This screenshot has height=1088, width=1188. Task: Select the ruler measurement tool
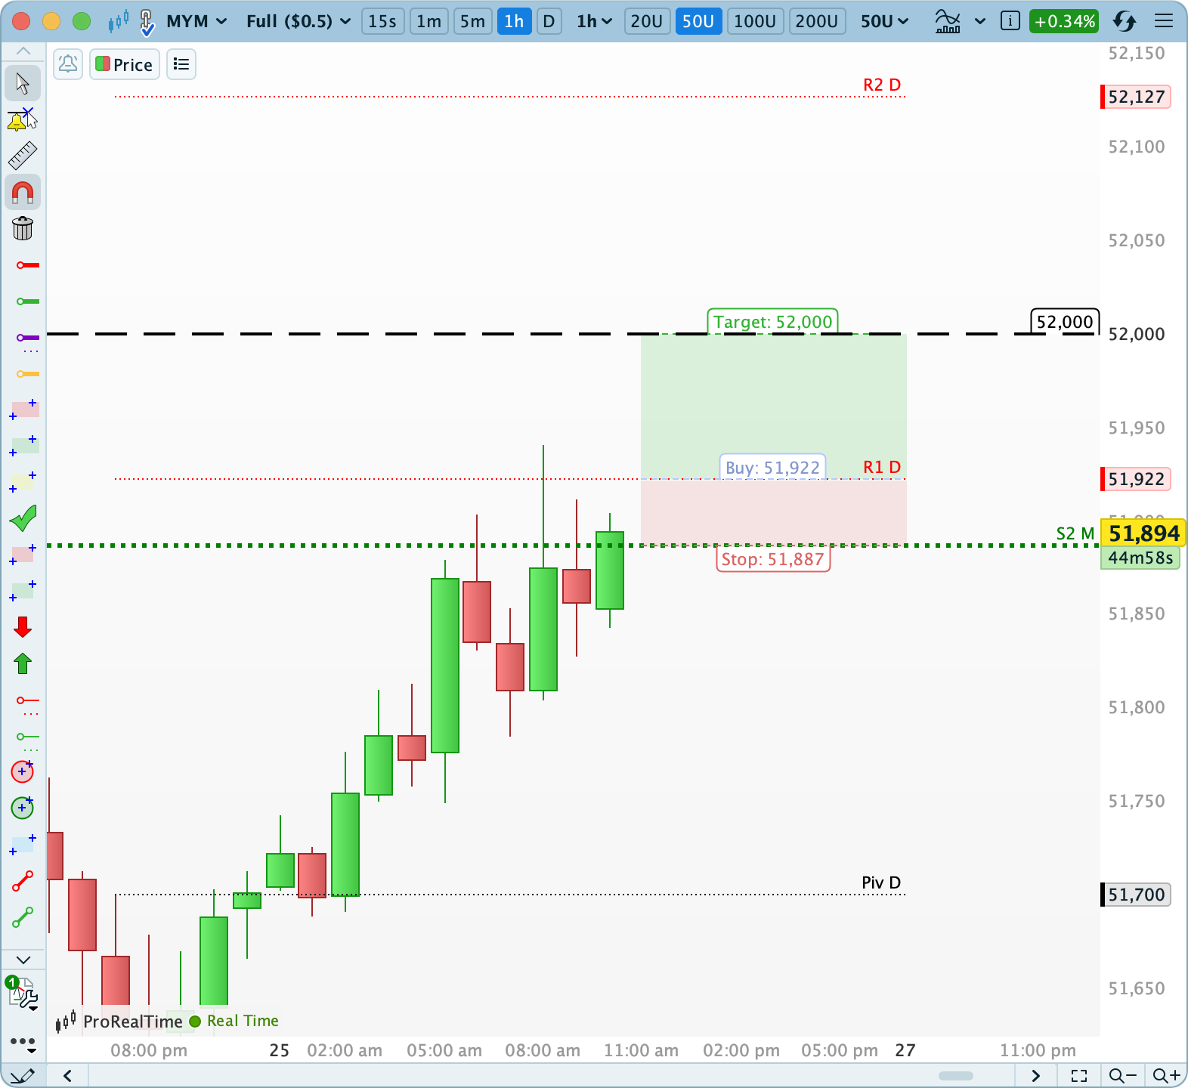point(23,156)
